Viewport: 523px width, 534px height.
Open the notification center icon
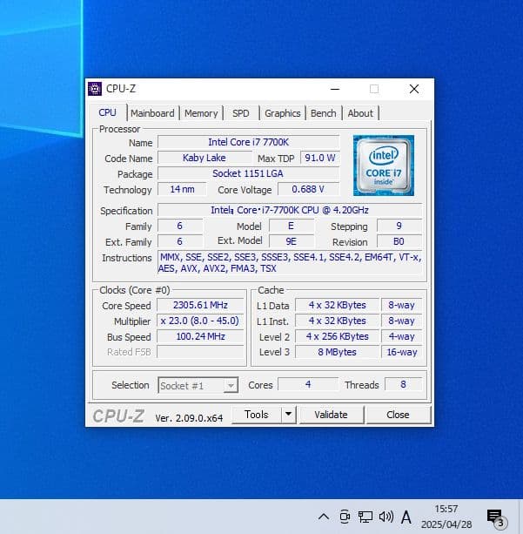(x=496, y=517)
